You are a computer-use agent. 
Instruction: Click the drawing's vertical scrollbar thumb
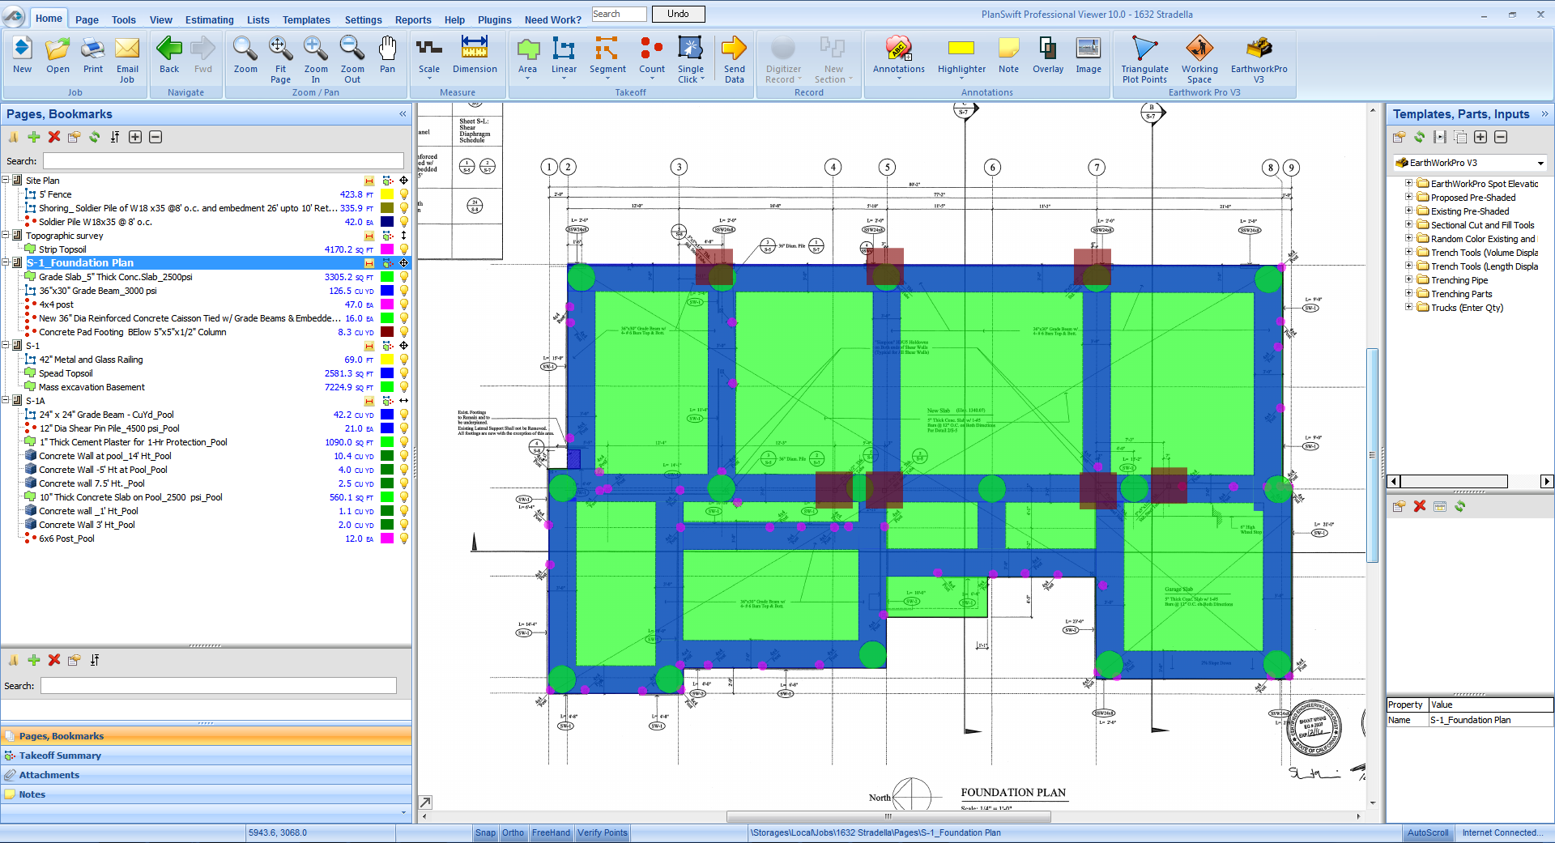point(1372,455)
